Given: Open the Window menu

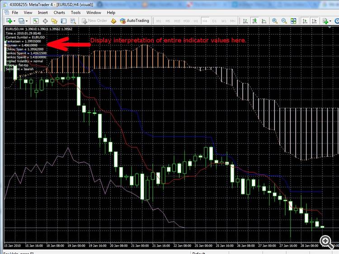Looking at the screenshot, I should tap(94, 13).
